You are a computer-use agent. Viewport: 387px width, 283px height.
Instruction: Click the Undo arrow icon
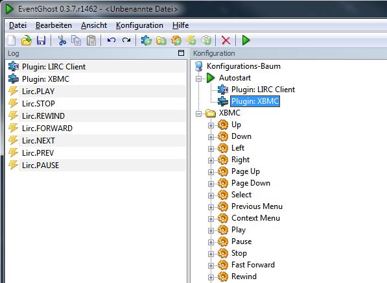(111, 40)
